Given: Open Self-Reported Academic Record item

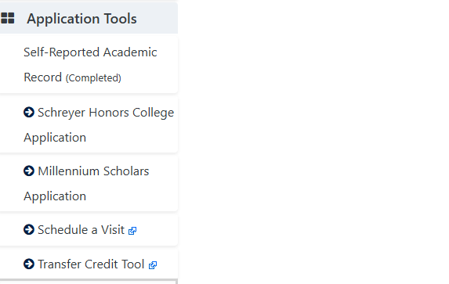Looking at the screenshot, I should click(x=89, y=65).
